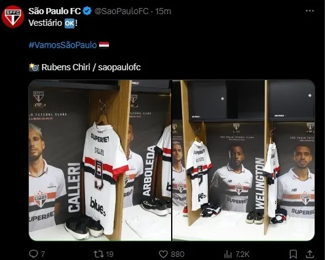
Task: Open the right Welington locker photo
Action: point(244,160)
